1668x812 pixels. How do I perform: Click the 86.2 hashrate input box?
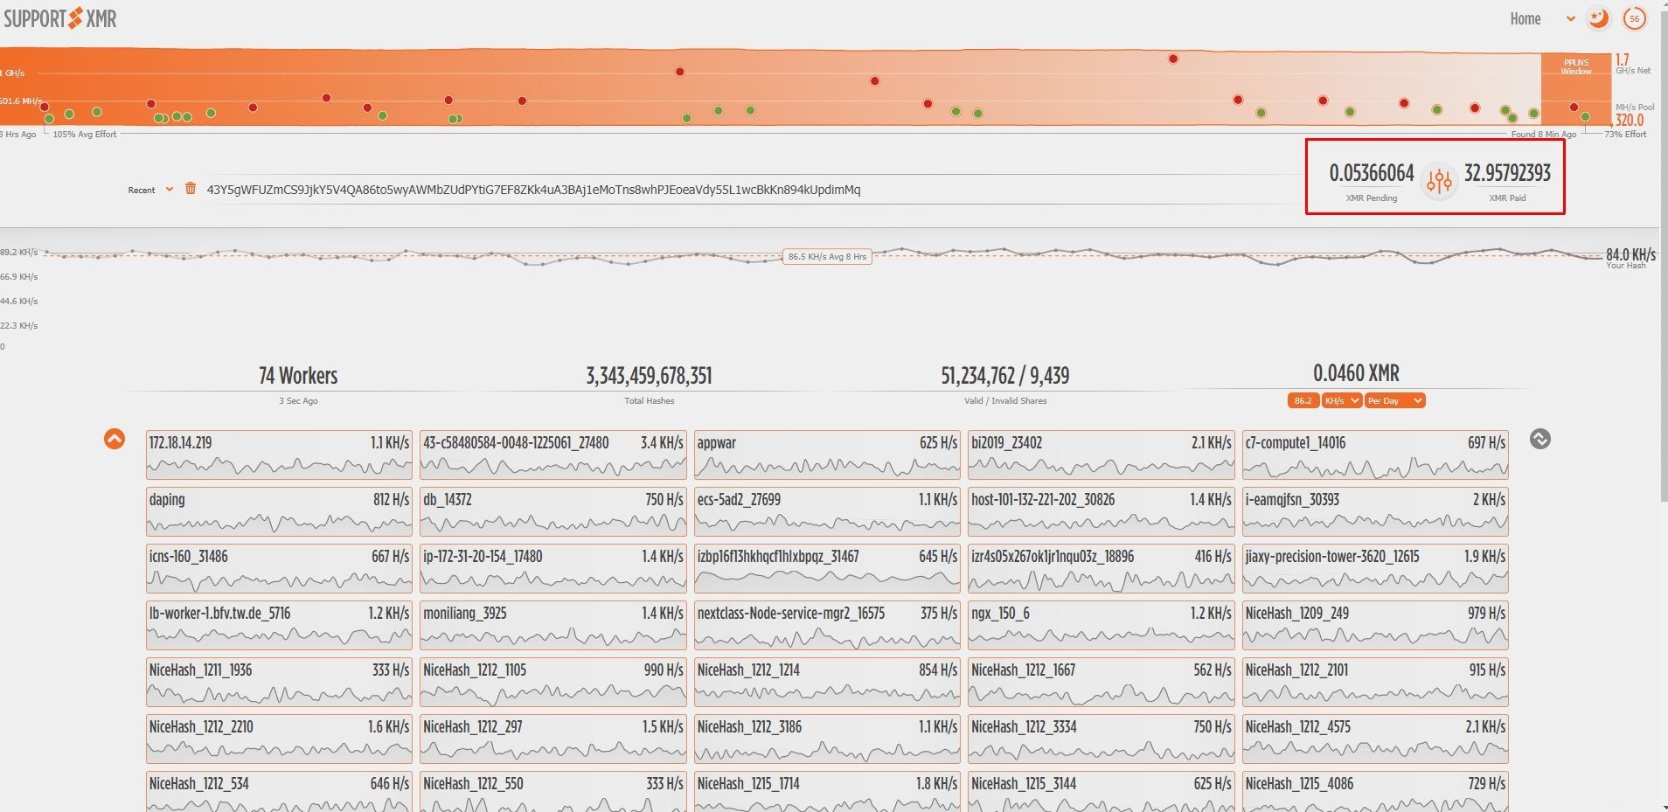coord(1303,400)
